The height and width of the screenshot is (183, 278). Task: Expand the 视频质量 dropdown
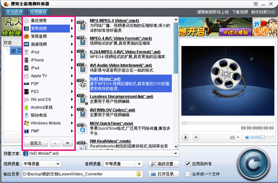tap(58, 164)
